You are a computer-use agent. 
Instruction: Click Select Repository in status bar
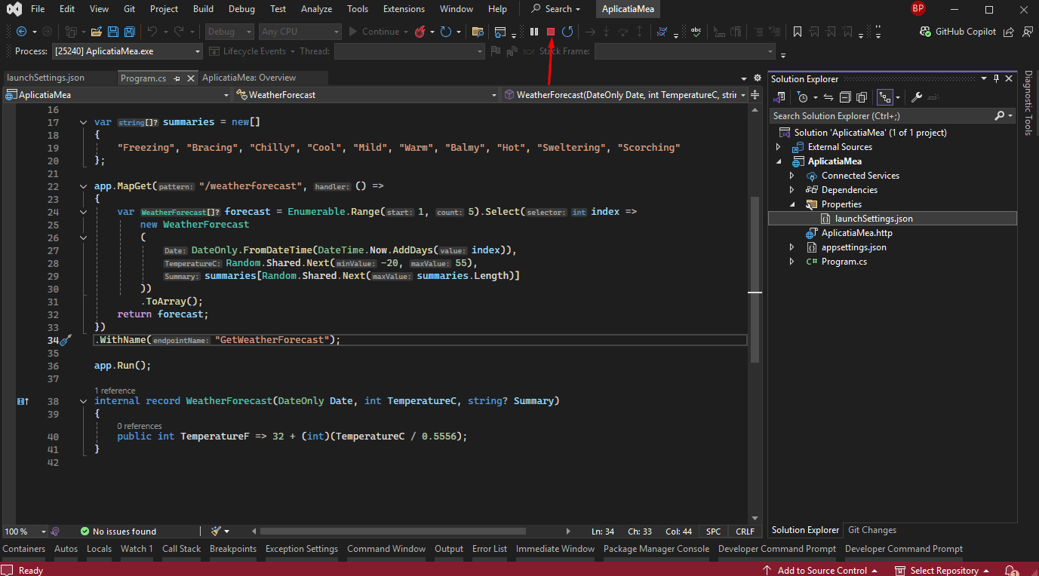tap(943, 571)
